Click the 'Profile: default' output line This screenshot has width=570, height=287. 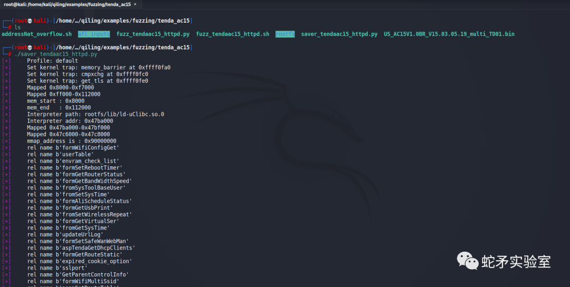pyautogui.click(x=52, y=61)
